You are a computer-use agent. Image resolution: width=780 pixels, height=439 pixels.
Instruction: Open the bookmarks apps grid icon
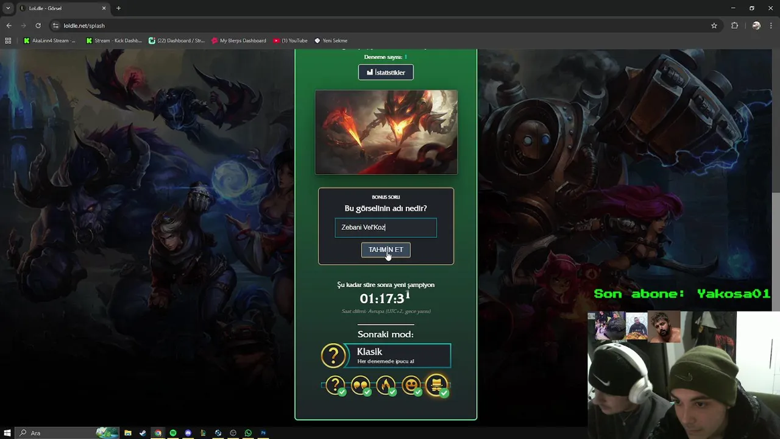point(8,41)
